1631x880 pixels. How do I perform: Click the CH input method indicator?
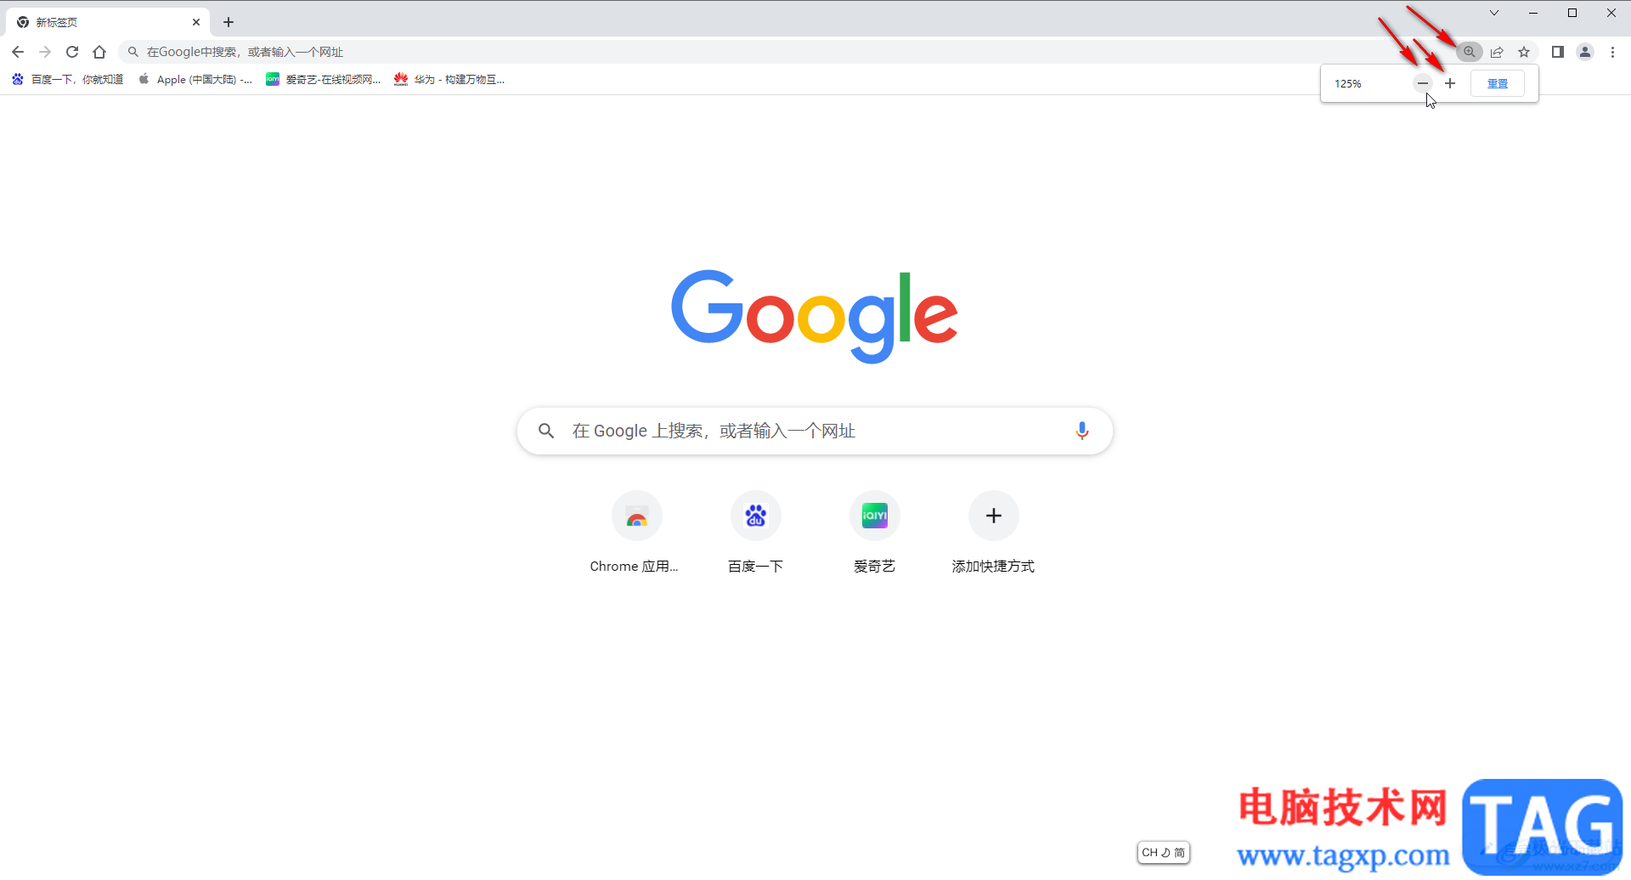click(1163, 852)
